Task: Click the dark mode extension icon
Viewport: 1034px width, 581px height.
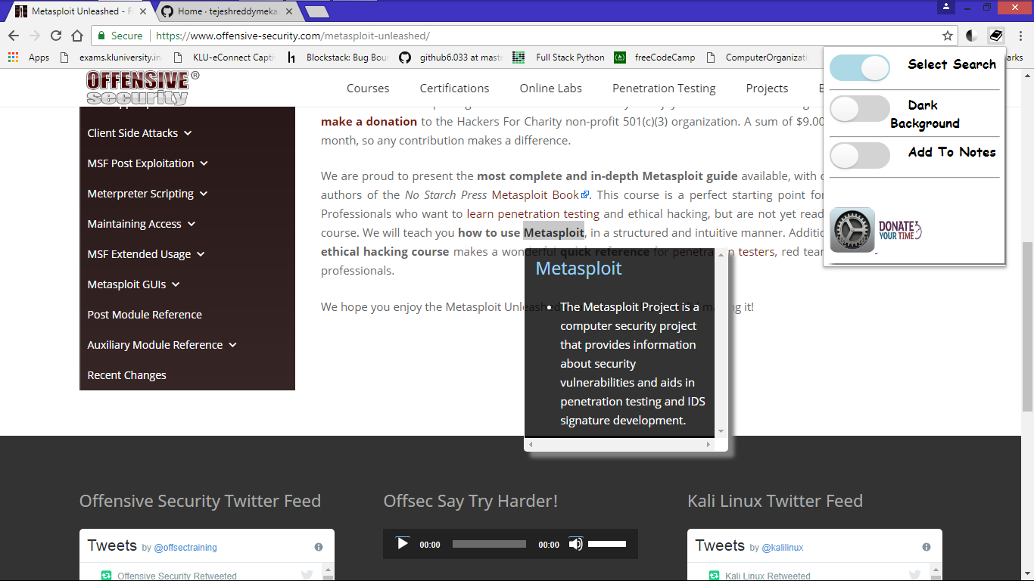Action: point(973,36)
